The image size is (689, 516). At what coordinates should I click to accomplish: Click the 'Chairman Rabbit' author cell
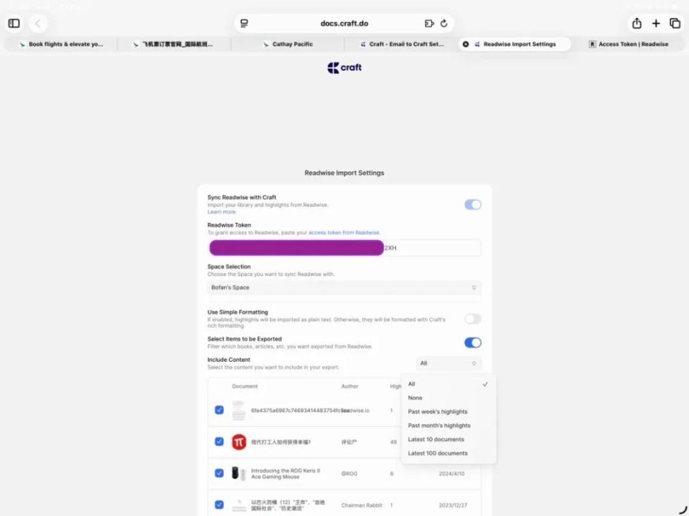coord(362,505)
